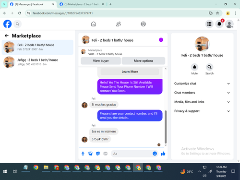The height and width of the screenshot is (180, 240).
Task: Open account profile avatar menu
Action: pos(229,24)
